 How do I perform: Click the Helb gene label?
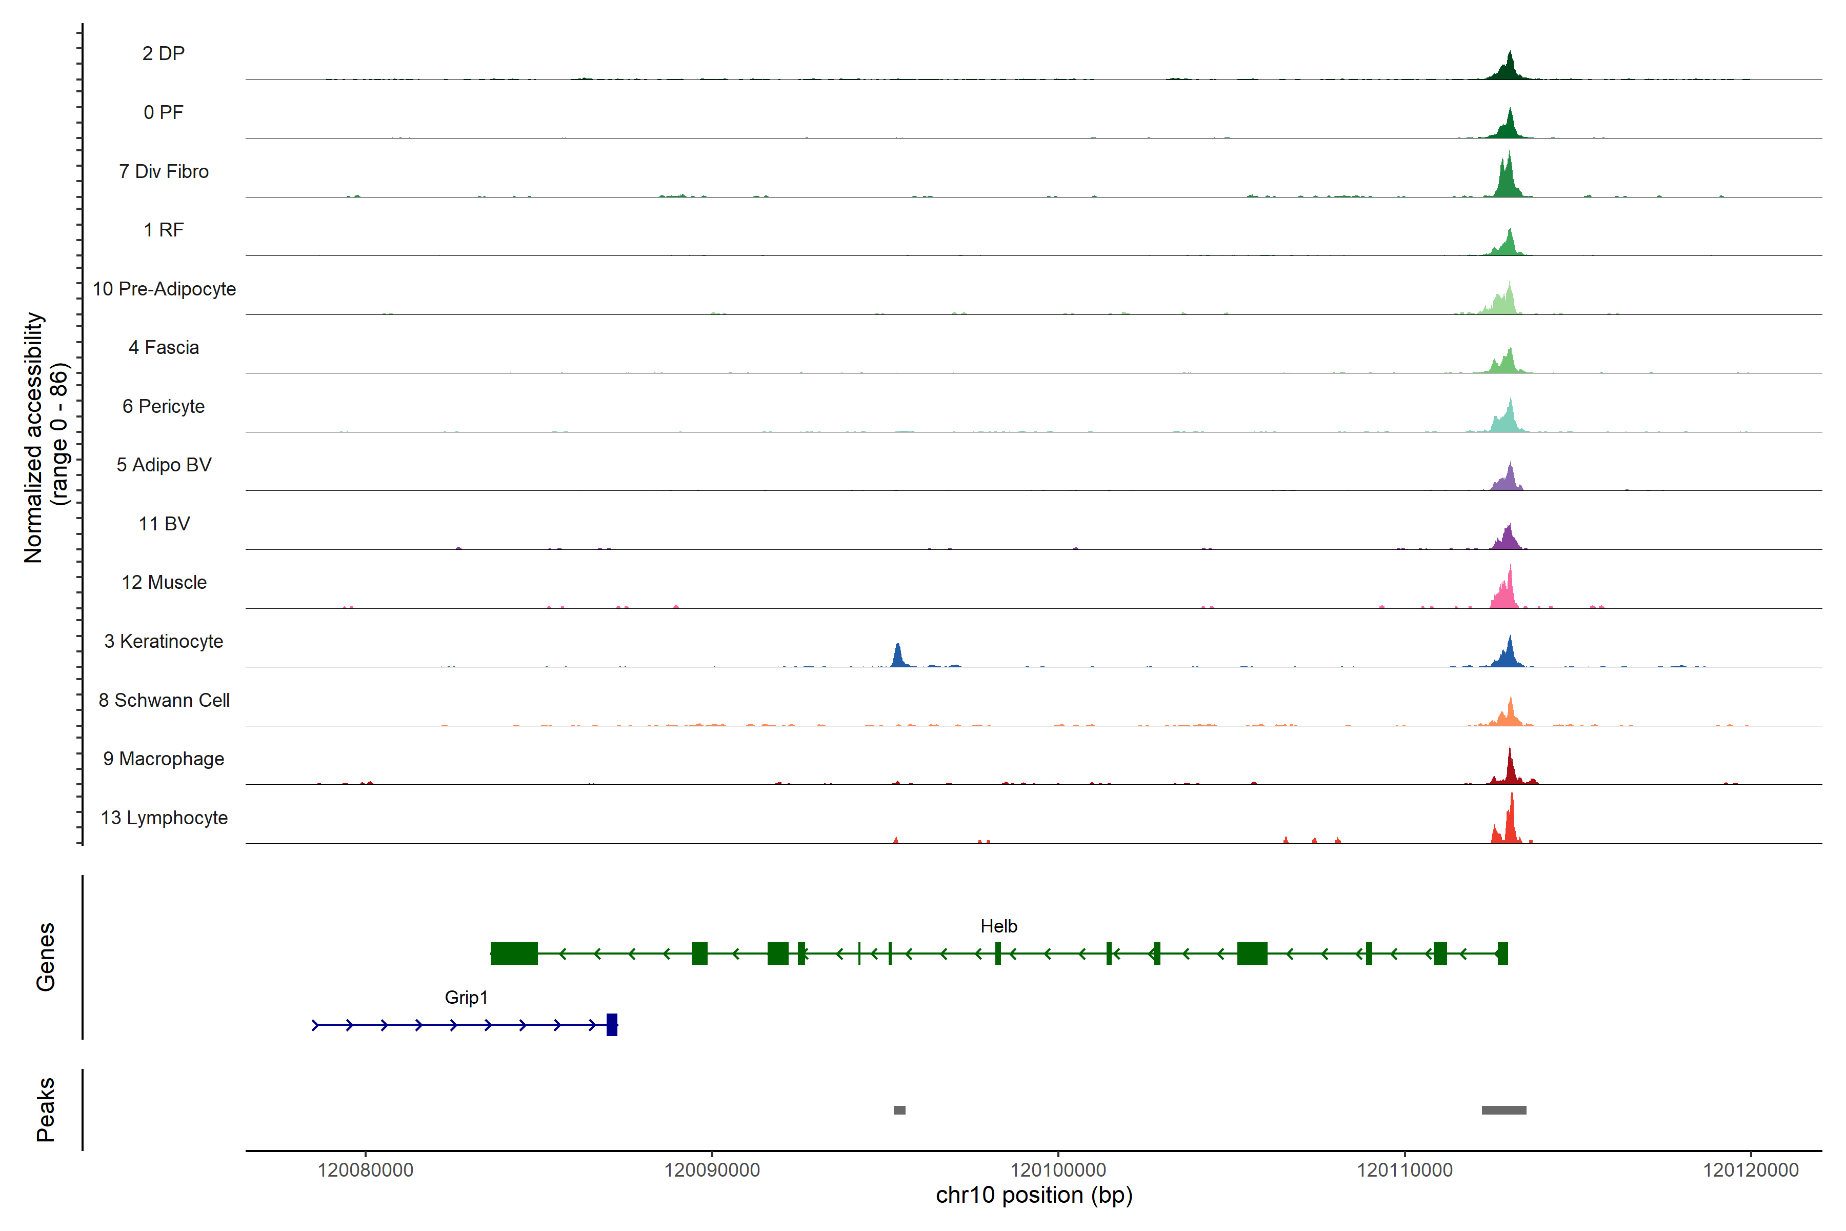pos(998,926)
